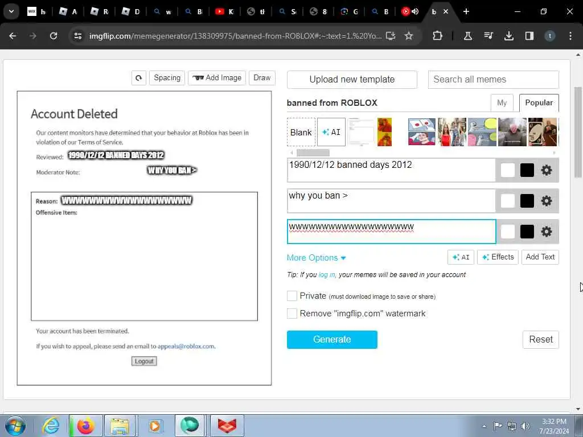Click the Draw button
This screenshot has height=437, width=583.
pyautogui.click(x=262, y=77)
